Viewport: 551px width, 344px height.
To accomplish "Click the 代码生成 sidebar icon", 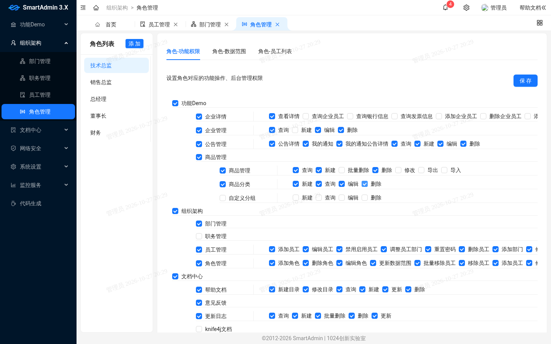I will click(13, 203).
